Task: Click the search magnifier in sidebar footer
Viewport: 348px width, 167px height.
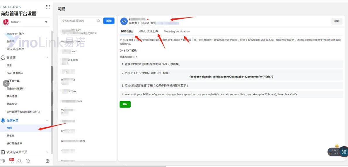Action: (x=20, y=161)
